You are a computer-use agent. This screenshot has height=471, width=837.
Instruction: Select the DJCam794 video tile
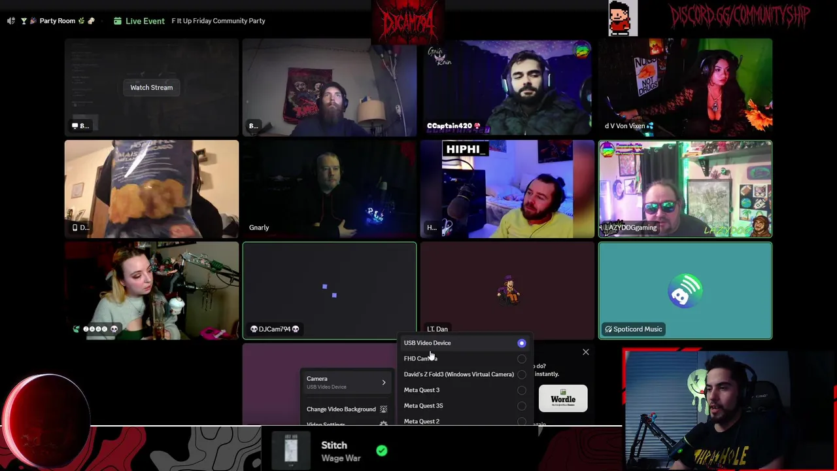[330, 290]
